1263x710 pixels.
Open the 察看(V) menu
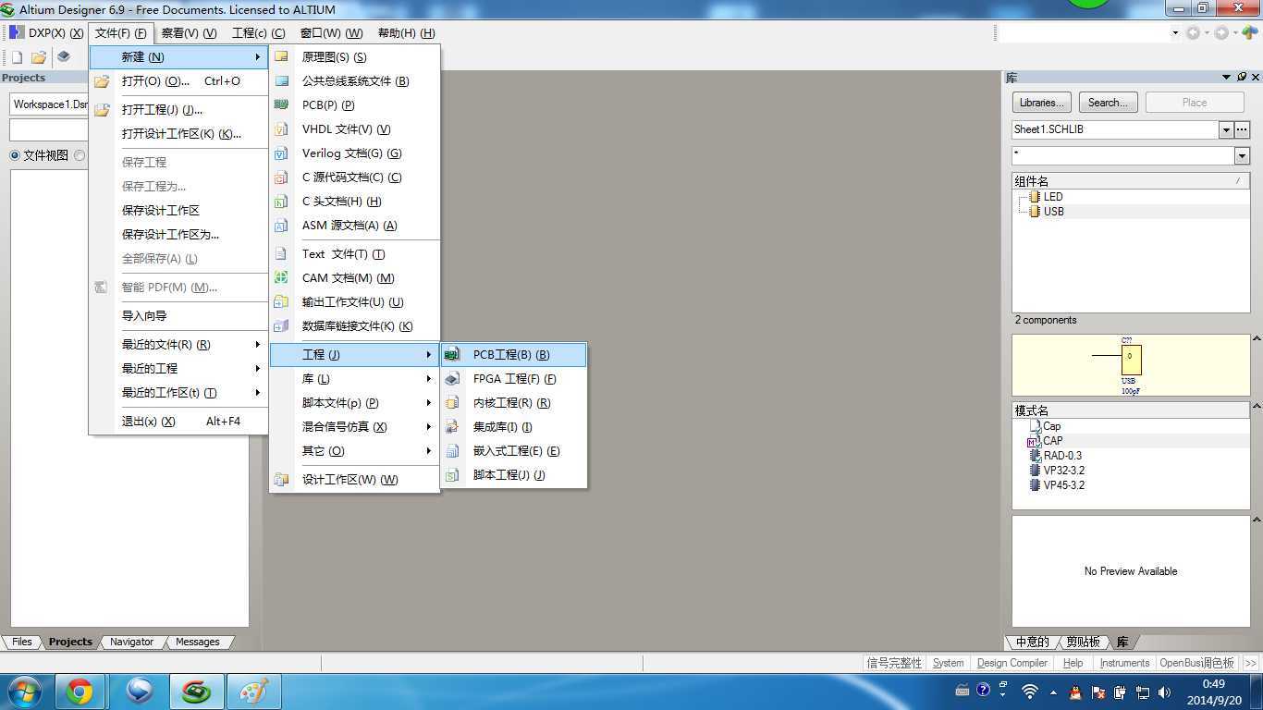189,32
